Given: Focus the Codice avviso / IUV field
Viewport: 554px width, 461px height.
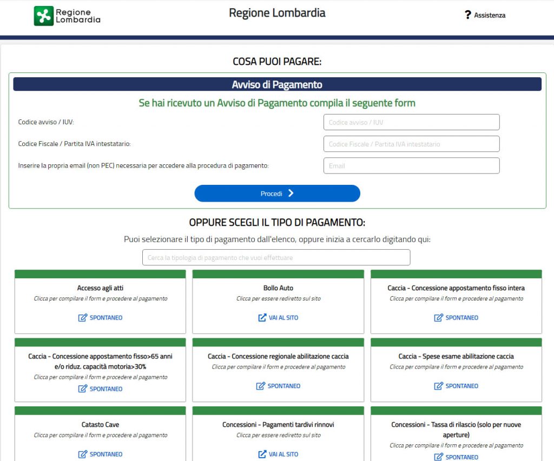Looking at the screenshot, I should [x=411, y=122].
